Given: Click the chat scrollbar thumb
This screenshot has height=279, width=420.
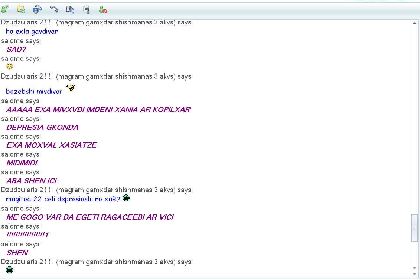Looking at the screenshot, I should click(x=414, y=228).
